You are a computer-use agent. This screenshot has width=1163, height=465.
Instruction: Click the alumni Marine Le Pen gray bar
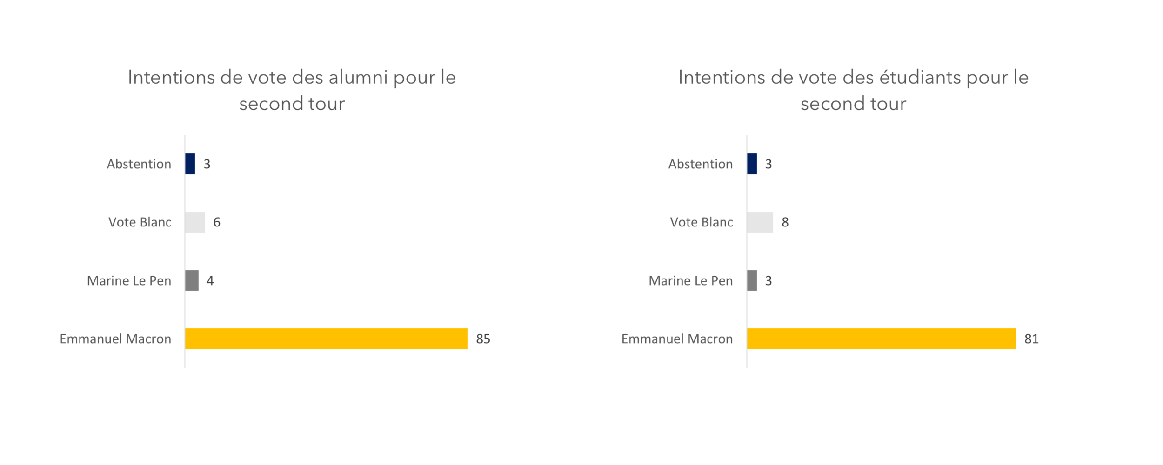[x=192, y=280]
